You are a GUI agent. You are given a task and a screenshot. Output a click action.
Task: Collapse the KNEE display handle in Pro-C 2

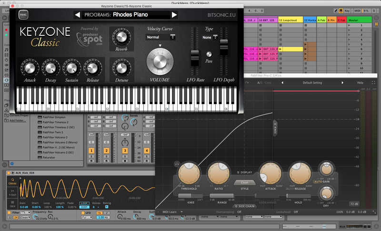pyautogui.click(x=275, y=128)
